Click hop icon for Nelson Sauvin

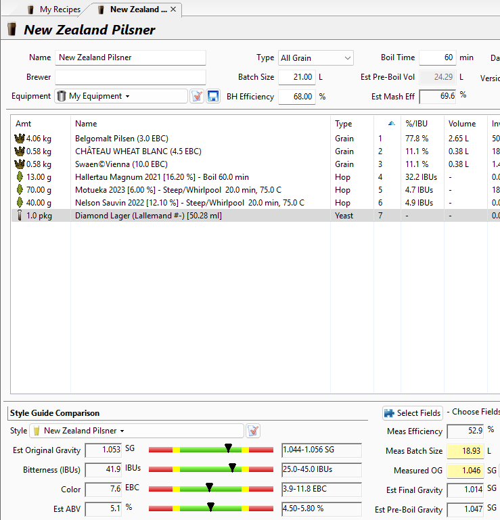click(x=20, y=203)
